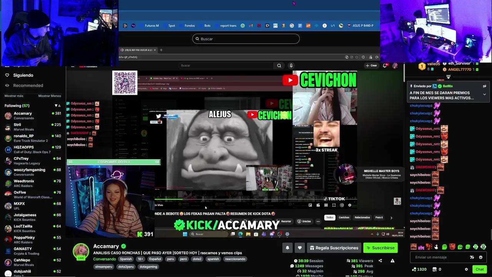Open a new browser tab with plus
Viewport: 492px width, 277px height.
click(x=161, y=50)
